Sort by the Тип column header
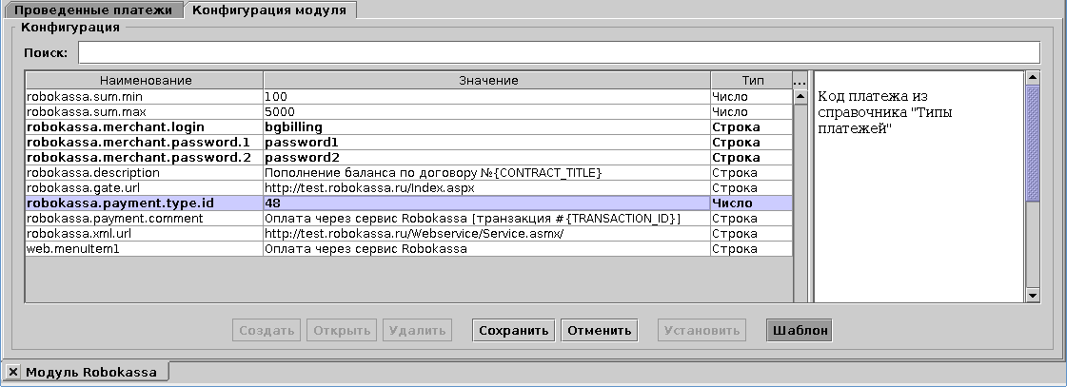 tap(752, 81)
